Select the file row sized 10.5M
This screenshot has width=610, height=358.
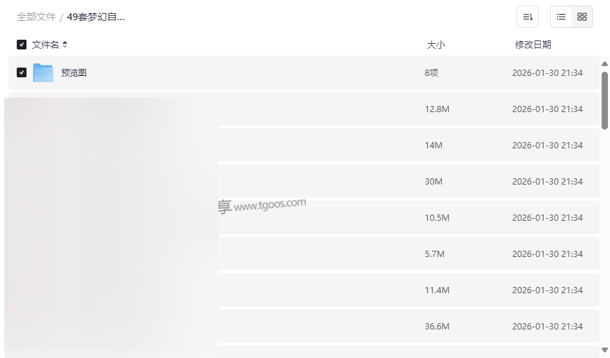tap(405, 218)
